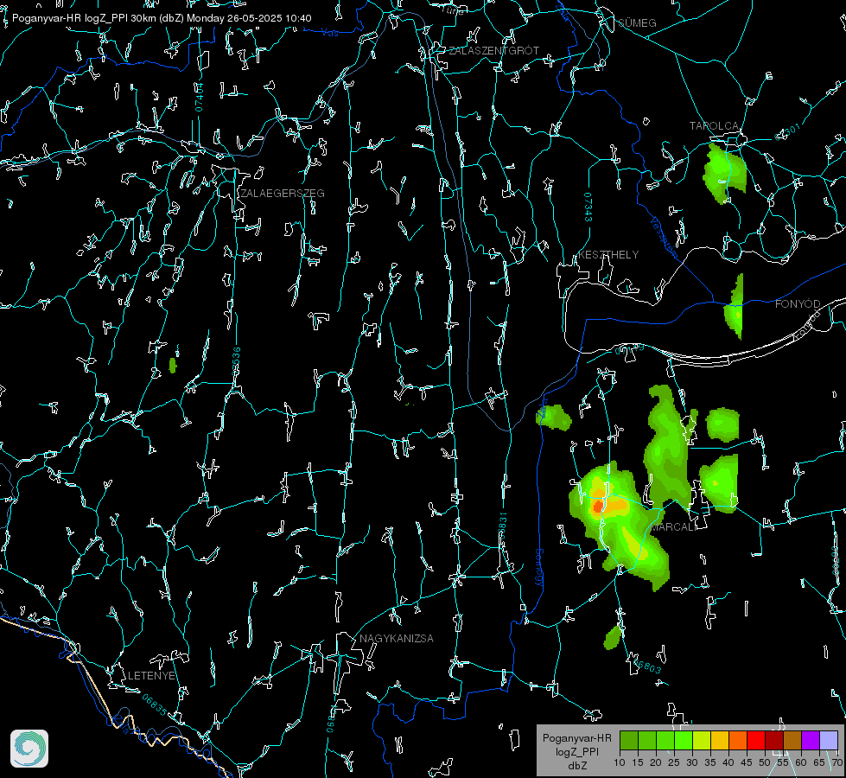
Task: Click the orange-red storm core near Marcali
Action: pyautogui.click(x=598, y=507)
